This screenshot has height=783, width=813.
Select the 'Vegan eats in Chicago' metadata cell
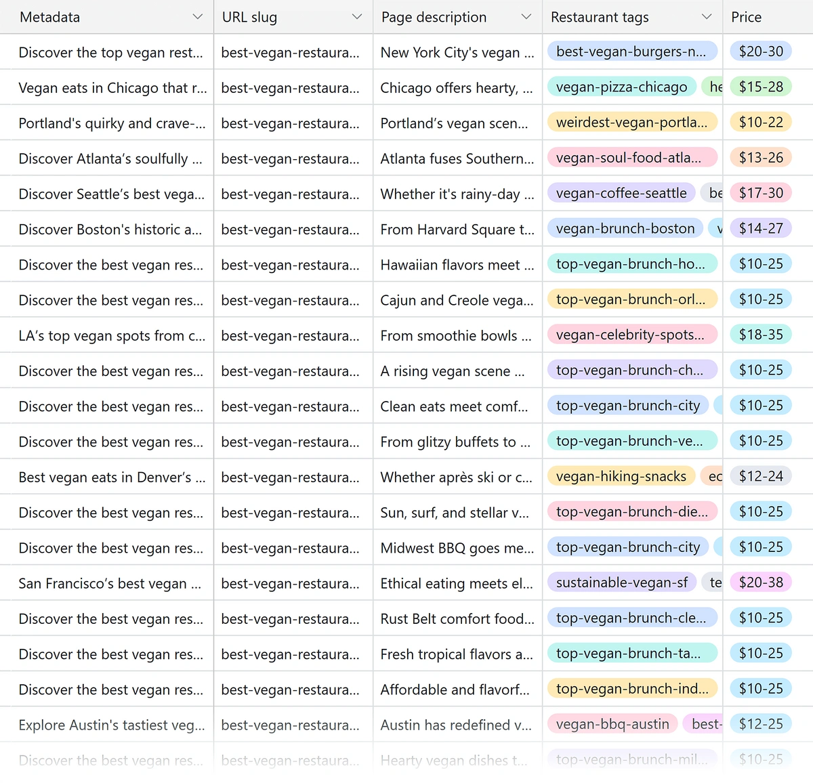[x=112, y=87]
